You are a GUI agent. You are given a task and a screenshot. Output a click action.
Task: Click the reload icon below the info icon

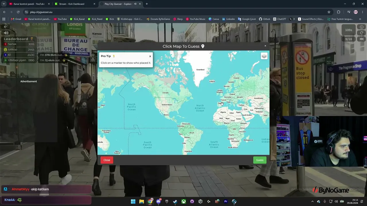pos(362,33)
